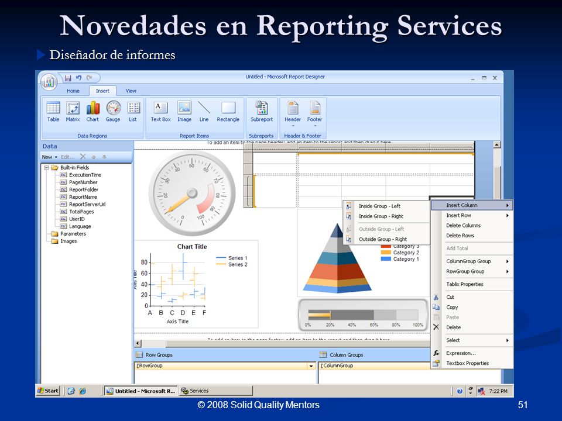The width and height of the screenshot is (562, 421).
Task: Insert a List data region
Action: [133, 111]
